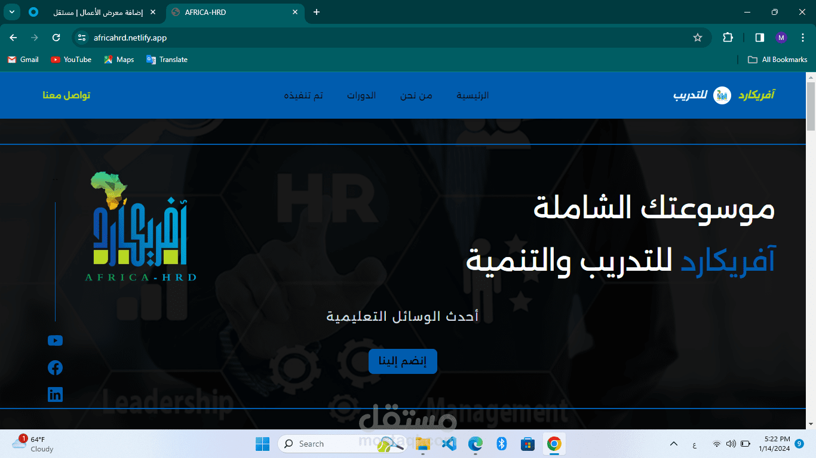Open Microsoft Store from the taskbar

click(528, 444)
